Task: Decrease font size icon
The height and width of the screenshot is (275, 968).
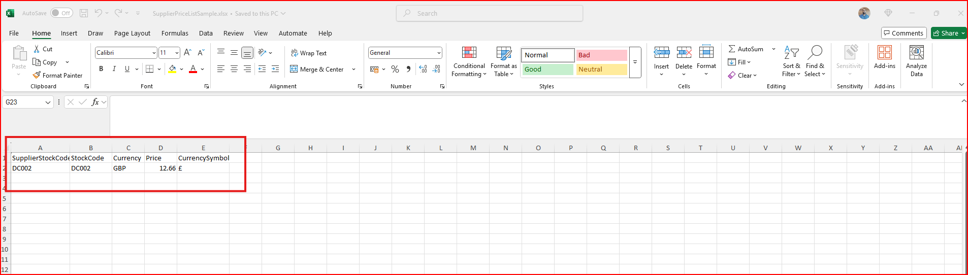Action: (201, 53)
